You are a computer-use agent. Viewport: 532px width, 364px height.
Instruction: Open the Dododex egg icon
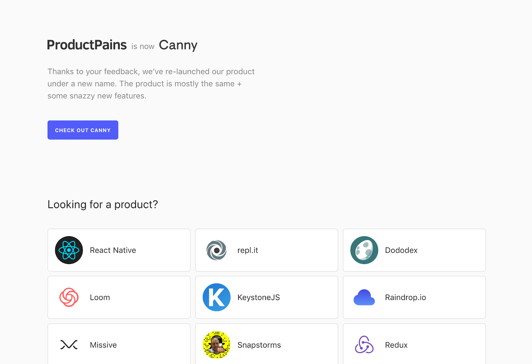click(x=364, y=250)
